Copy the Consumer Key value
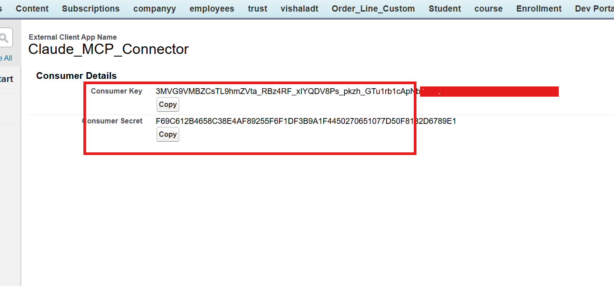The width and height of the screenshot is (614, 286). [x=168, y=105]
